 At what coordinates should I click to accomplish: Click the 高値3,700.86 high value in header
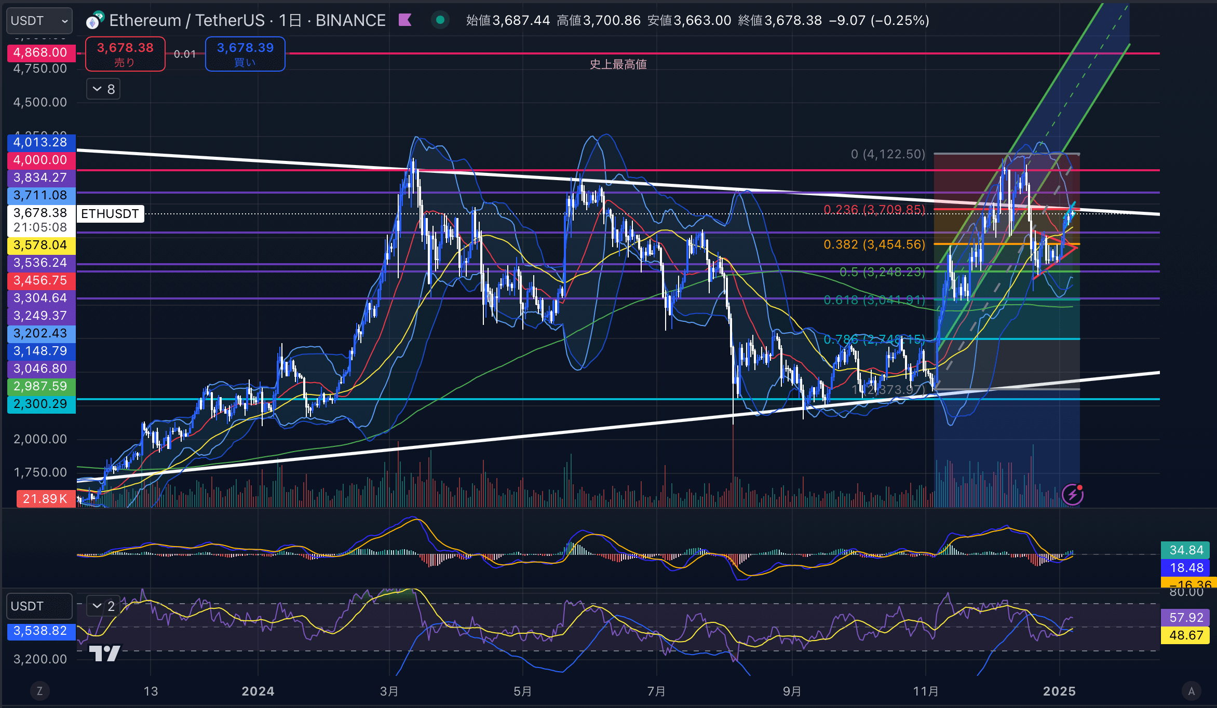click(x=599, y=20)
